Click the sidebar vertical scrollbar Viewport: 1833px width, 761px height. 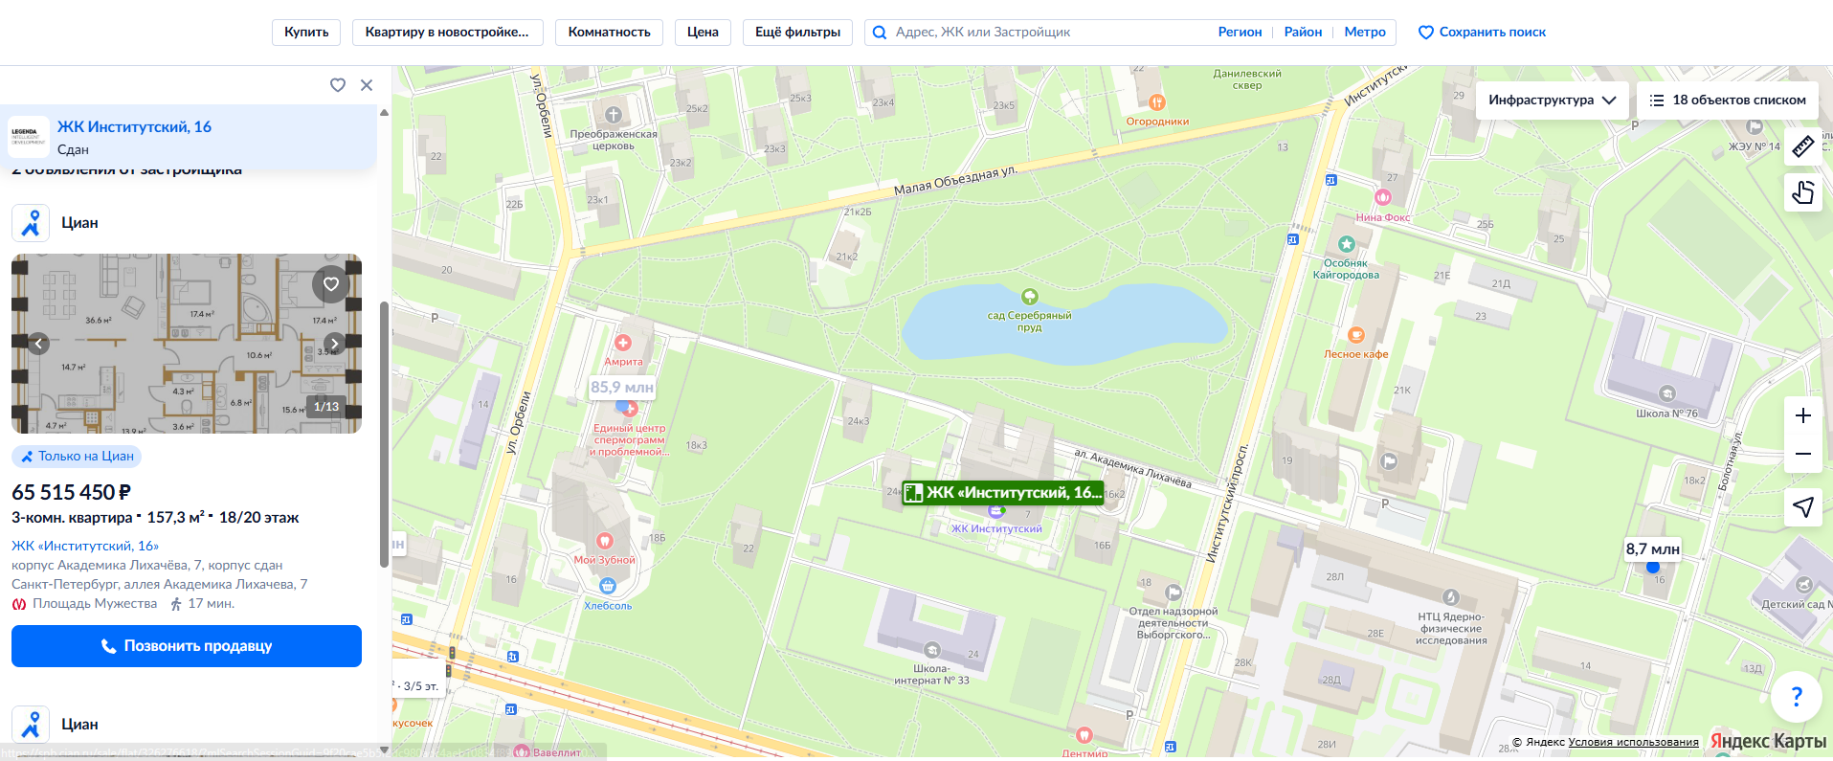tap(385, 434)
